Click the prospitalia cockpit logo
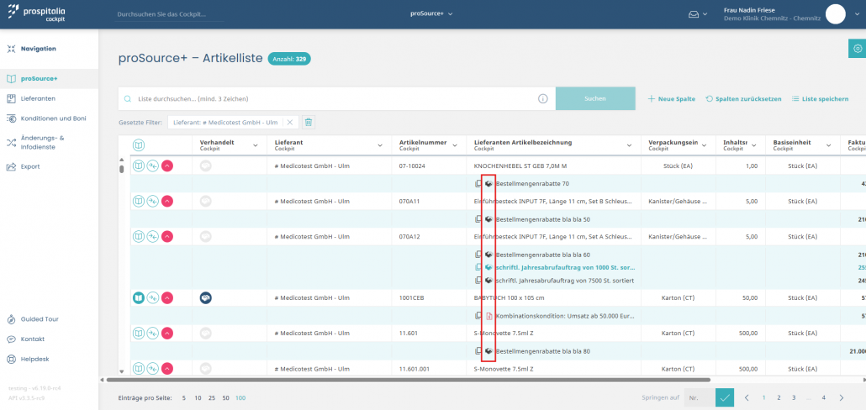Viewport: 866px width, 410px height. pyautogui.click(x=36, y=12)
